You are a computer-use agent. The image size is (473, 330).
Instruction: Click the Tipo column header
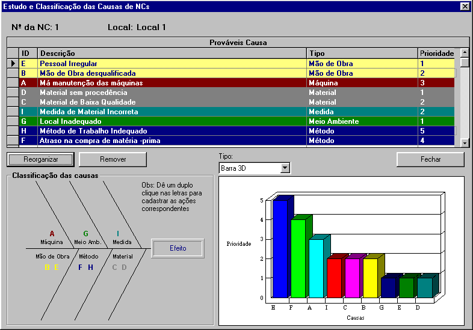(x=362, y=53)
